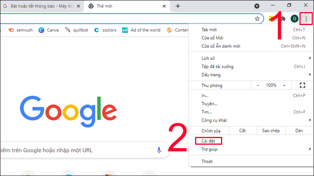
Task: Decrease zoom with the minus button
Action: [x=258, y=85]
